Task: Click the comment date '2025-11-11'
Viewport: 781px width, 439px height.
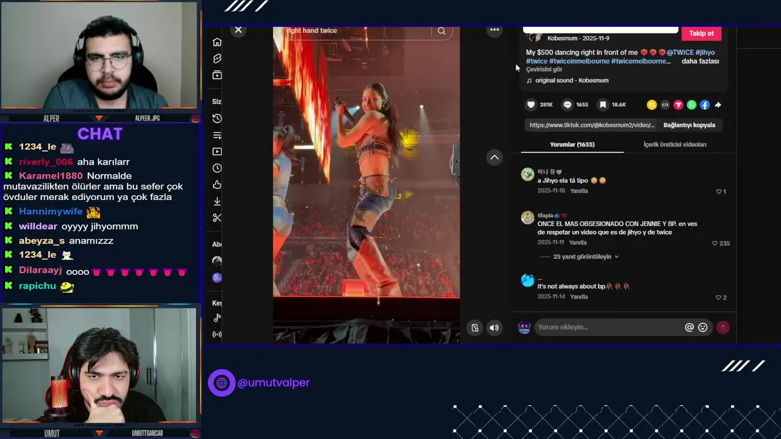Action: (x=551, y=243)
